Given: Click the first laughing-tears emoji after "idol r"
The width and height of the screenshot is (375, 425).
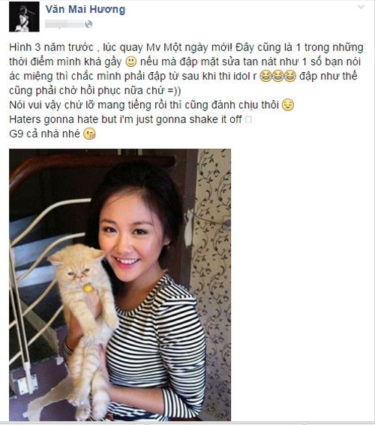Looking at the screenshot, I should pyautogui.click(x=265, y=76).
